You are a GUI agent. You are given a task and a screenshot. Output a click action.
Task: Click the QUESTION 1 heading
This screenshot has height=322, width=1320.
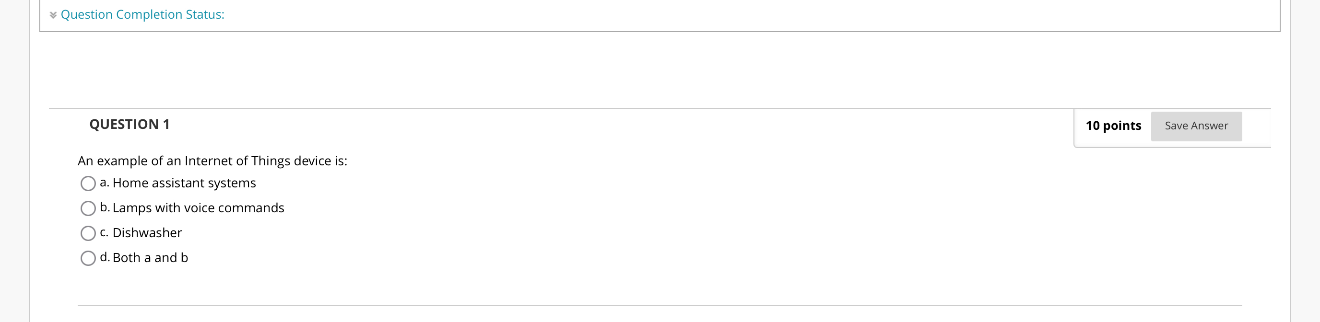tap(129, 124)
